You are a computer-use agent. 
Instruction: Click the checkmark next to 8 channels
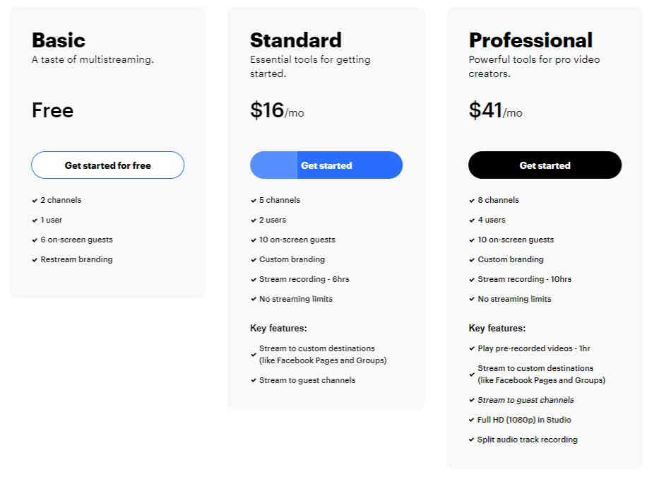click(472, 201)
